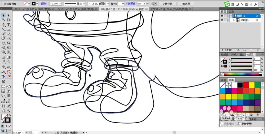Click the 文档设置 button
Screen dimensions: 265x134
167,3
